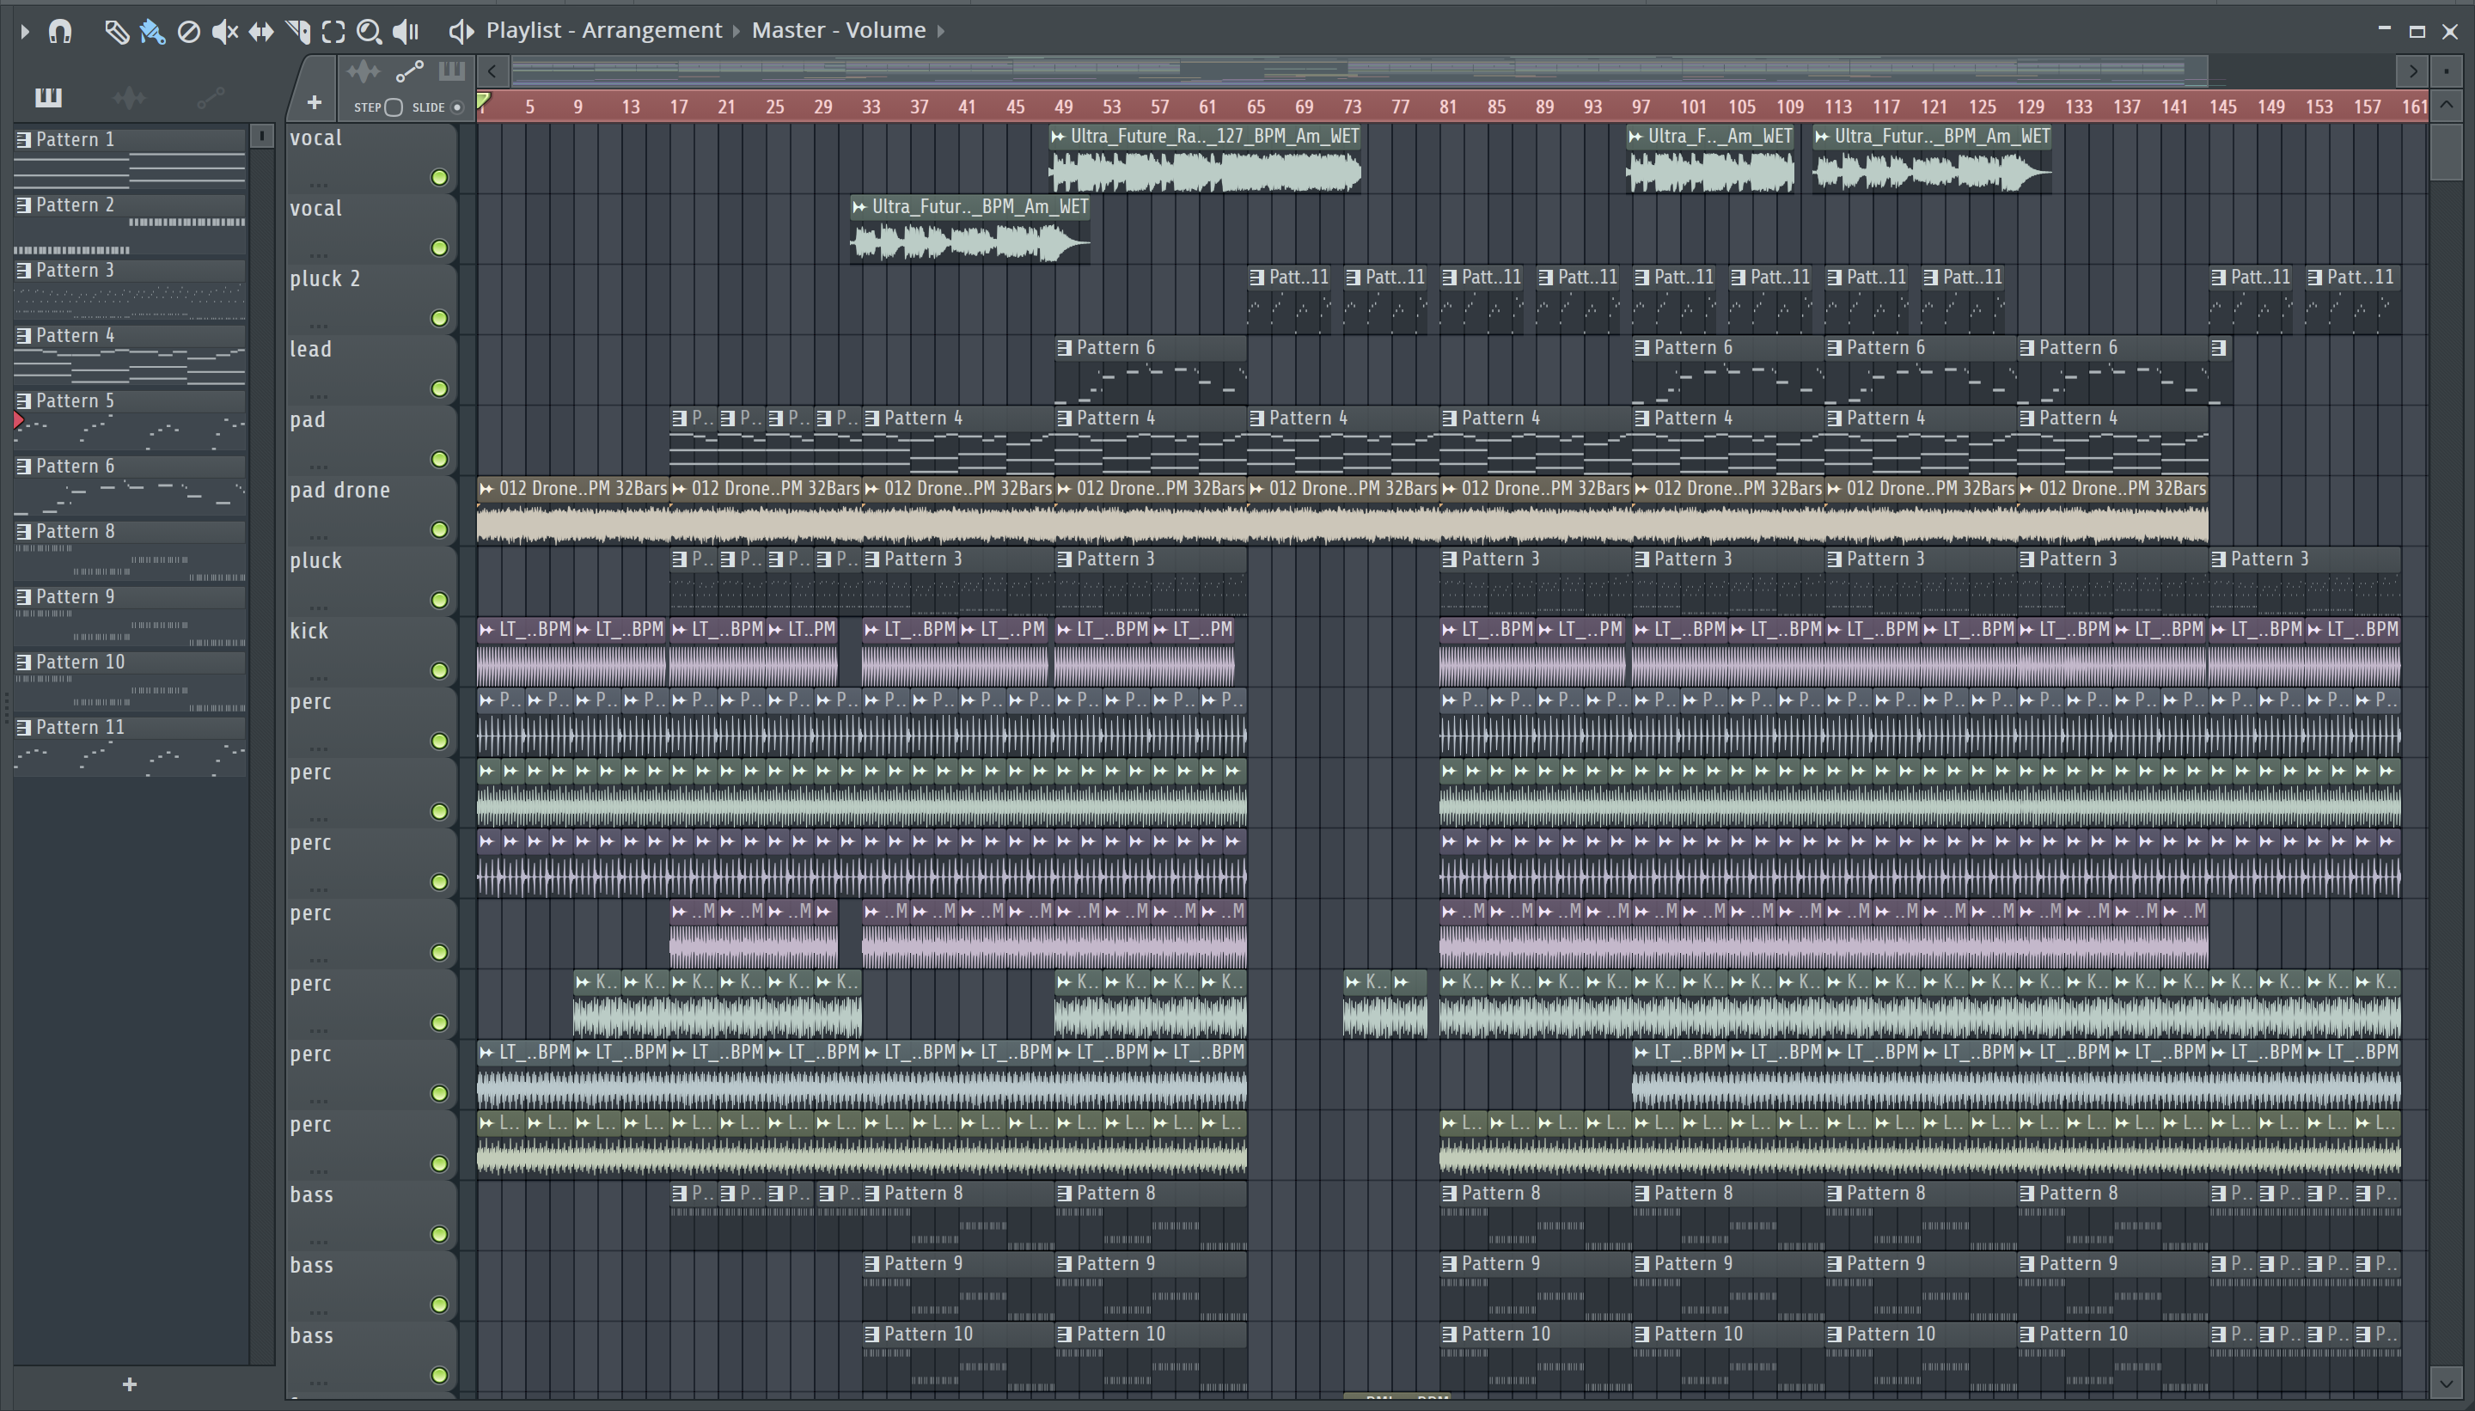Open the playlist options menu arrow
Screen dimensions: 2475x1411
click(x=25, y=32)
